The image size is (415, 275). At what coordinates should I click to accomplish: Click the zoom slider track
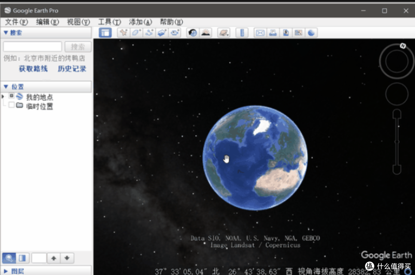tap(397, 142)
